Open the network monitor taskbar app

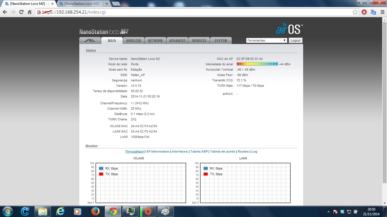131,211
